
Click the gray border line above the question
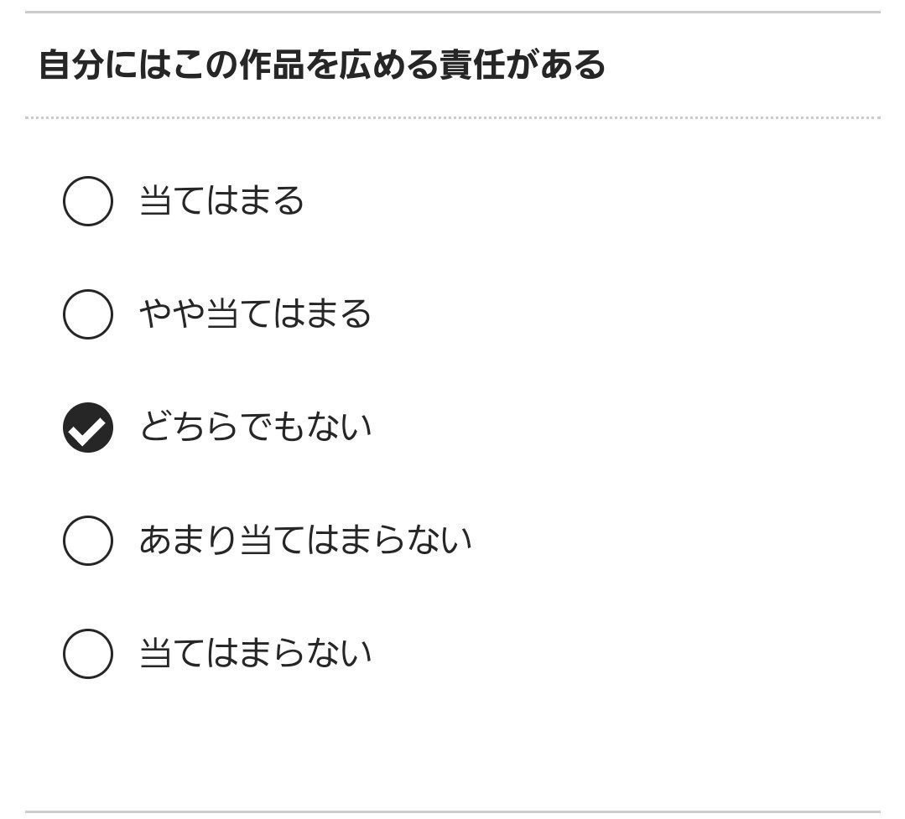click(x=453, y=13)
